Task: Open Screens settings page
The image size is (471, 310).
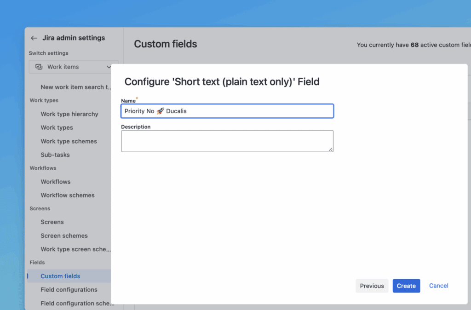Action: tap(52, 222)
